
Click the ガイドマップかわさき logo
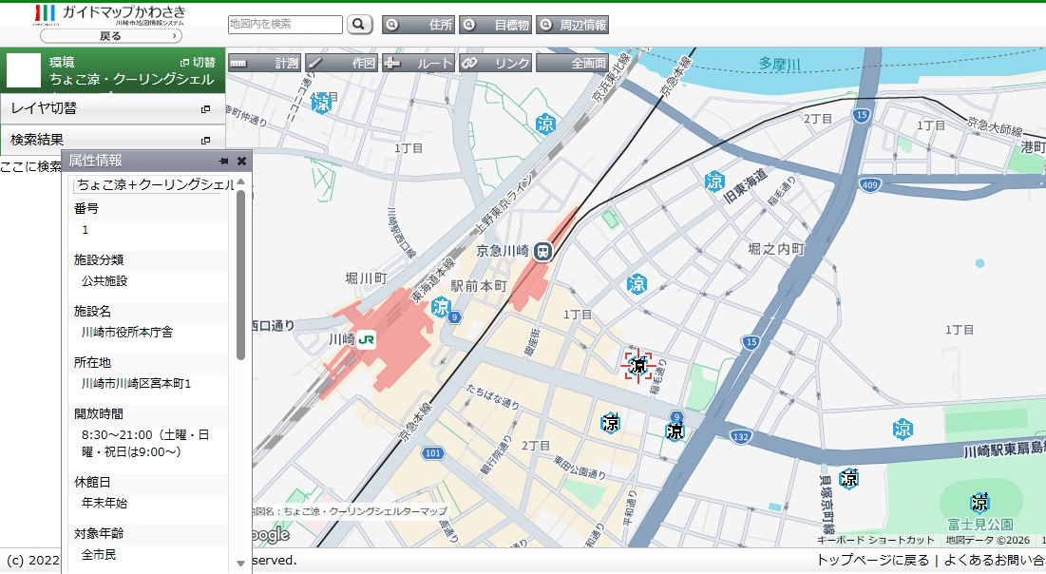click(110, 14)
